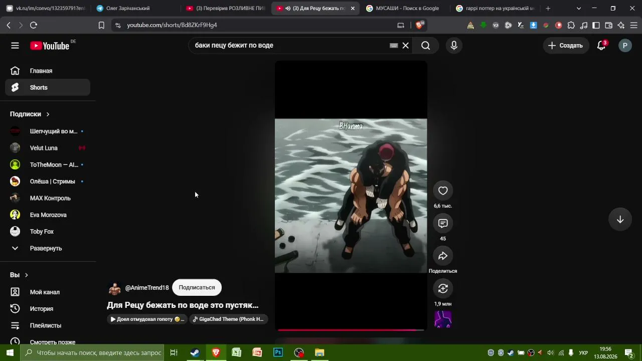This screenshot has width=642, height=361.
Task: Click the Short video to pause it
Action: [351, 196]
